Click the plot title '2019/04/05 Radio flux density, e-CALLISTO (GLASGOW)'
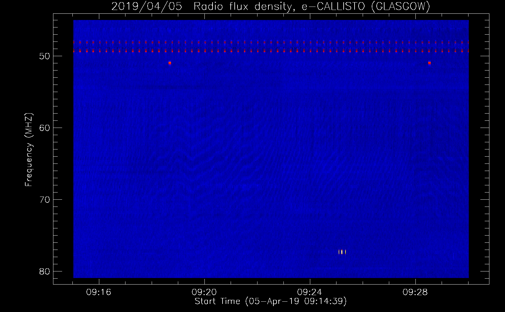 click(271, 6)
